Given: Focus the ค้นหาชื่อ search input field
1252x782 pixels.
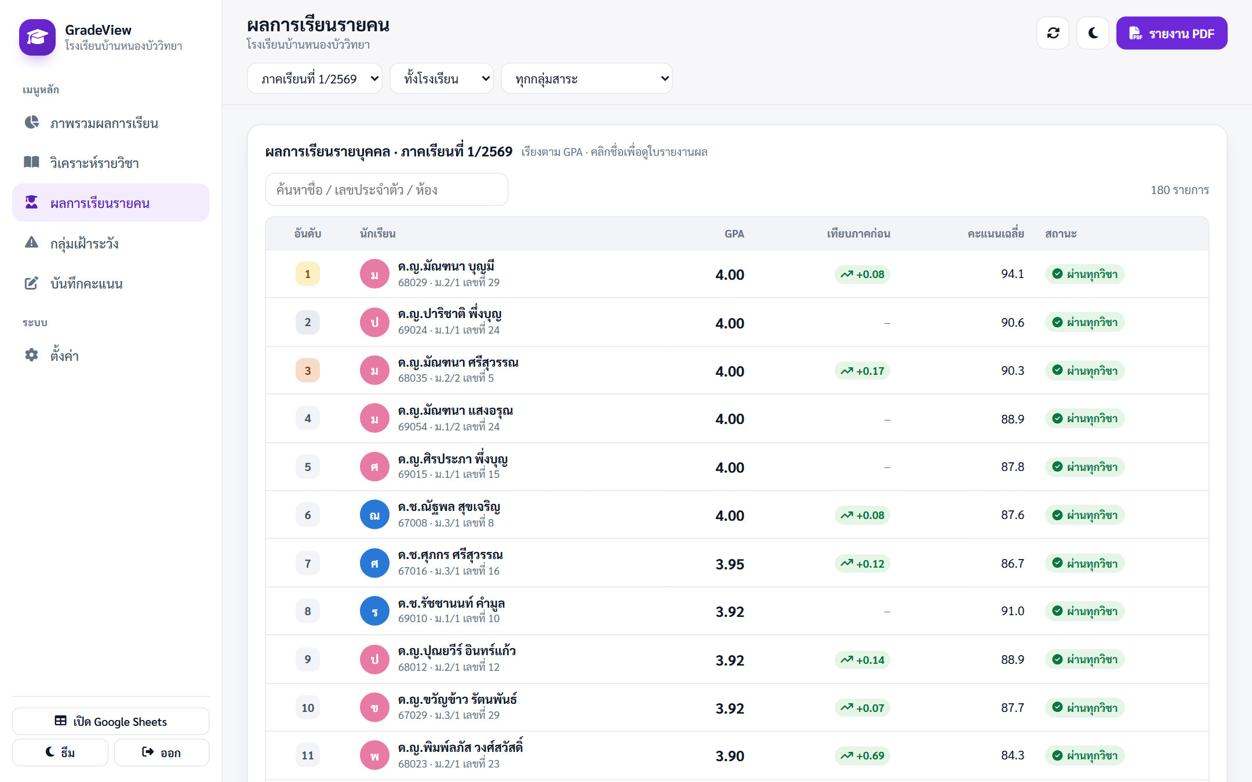Looking at the screenshot, I should 387,189.
